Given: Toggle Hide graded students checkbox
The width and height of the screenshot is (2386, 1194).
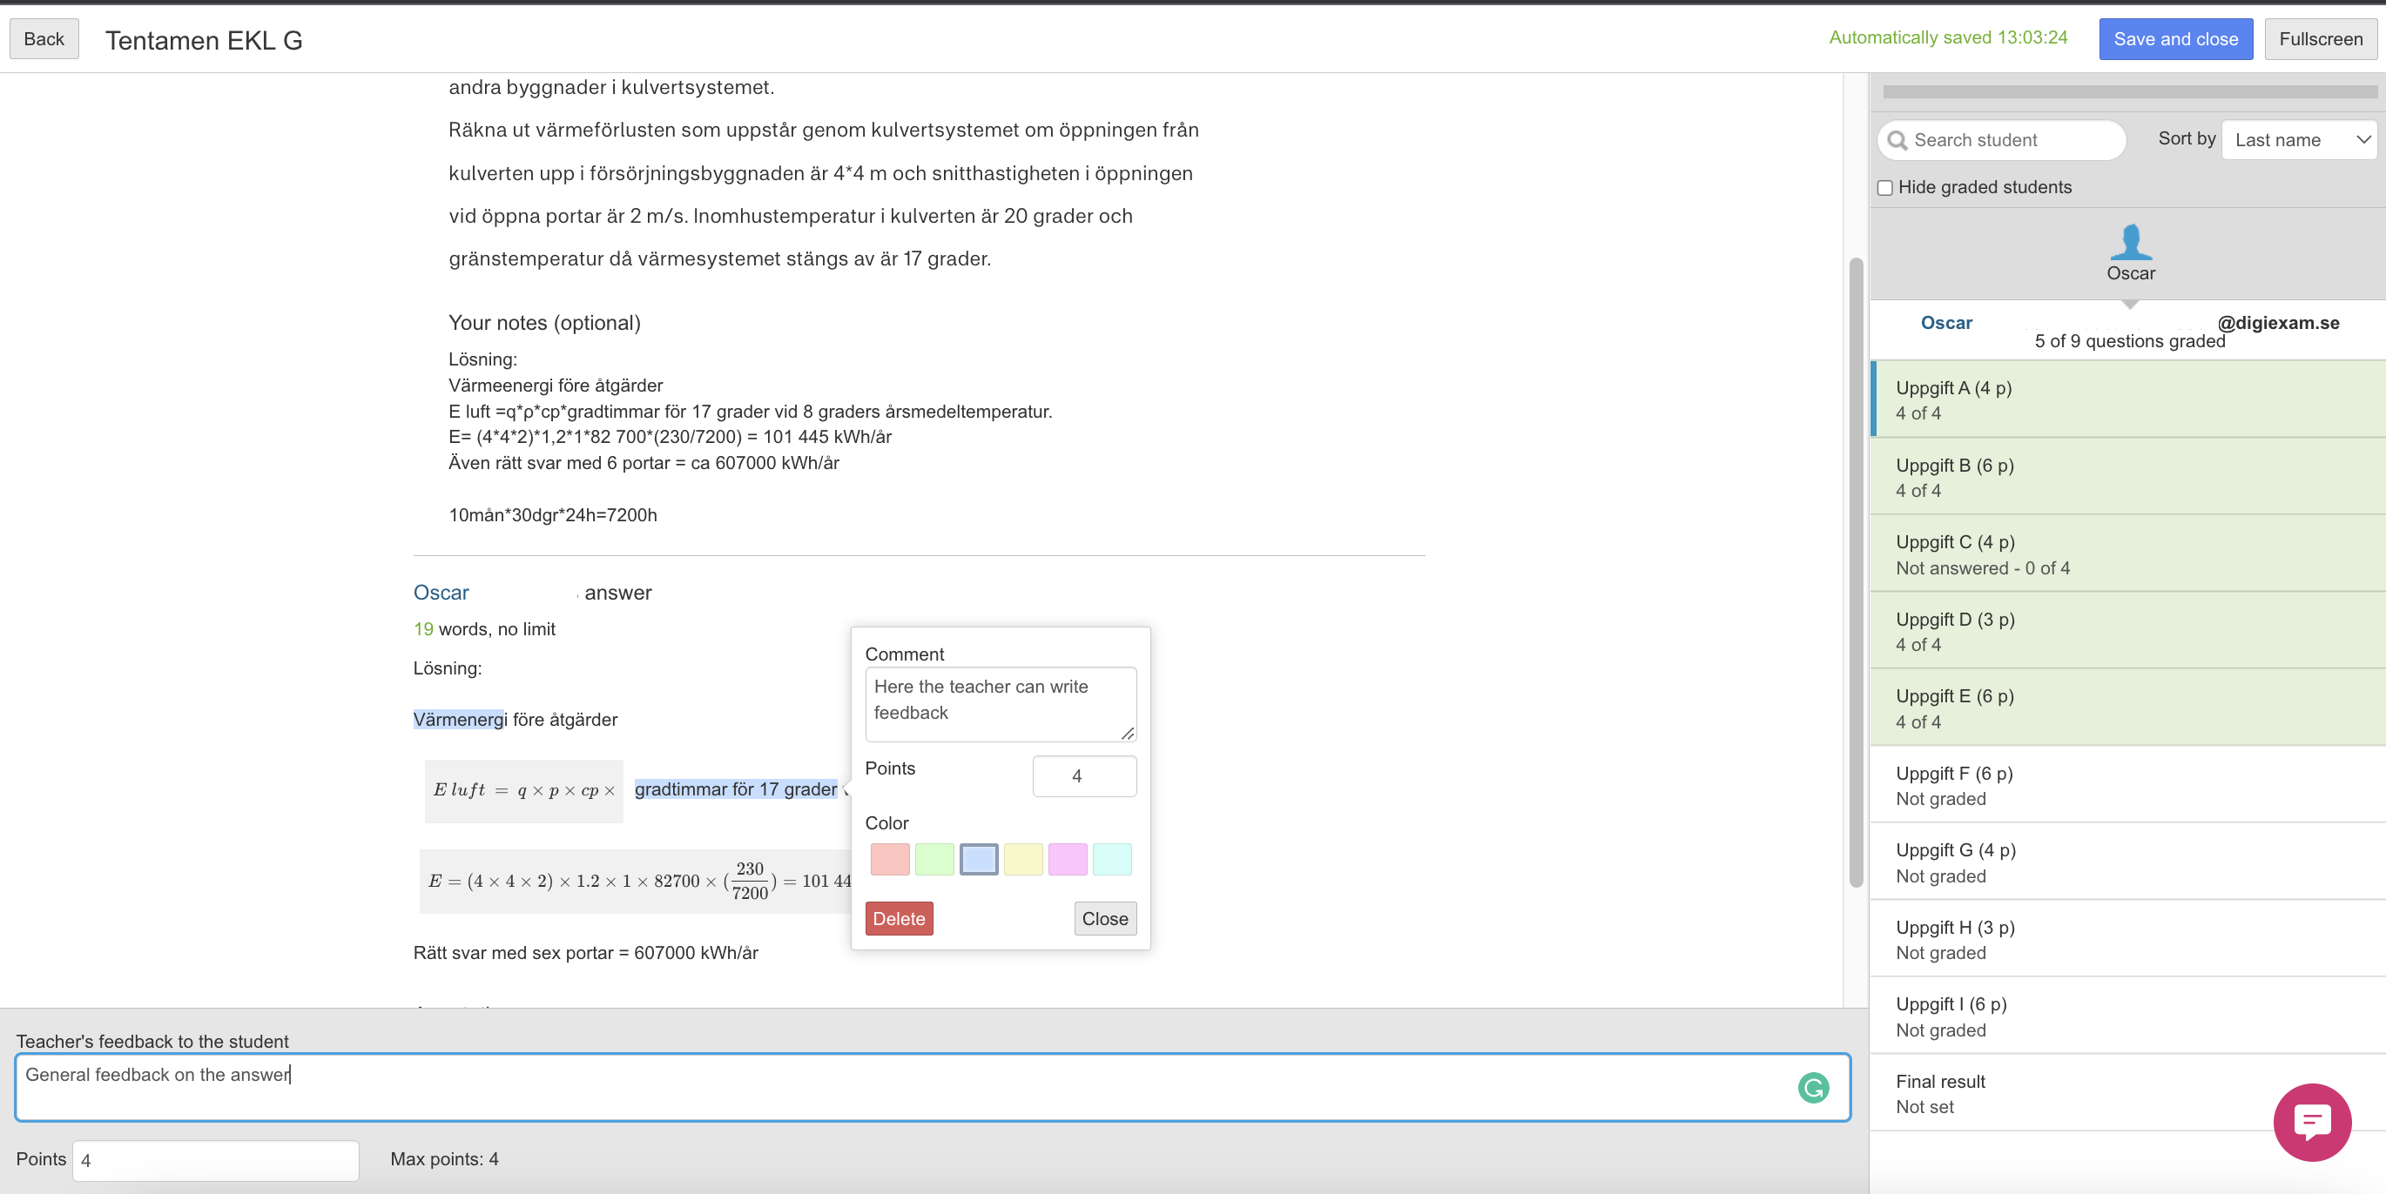Looking at the screenshot, I should click(1885, 188).
